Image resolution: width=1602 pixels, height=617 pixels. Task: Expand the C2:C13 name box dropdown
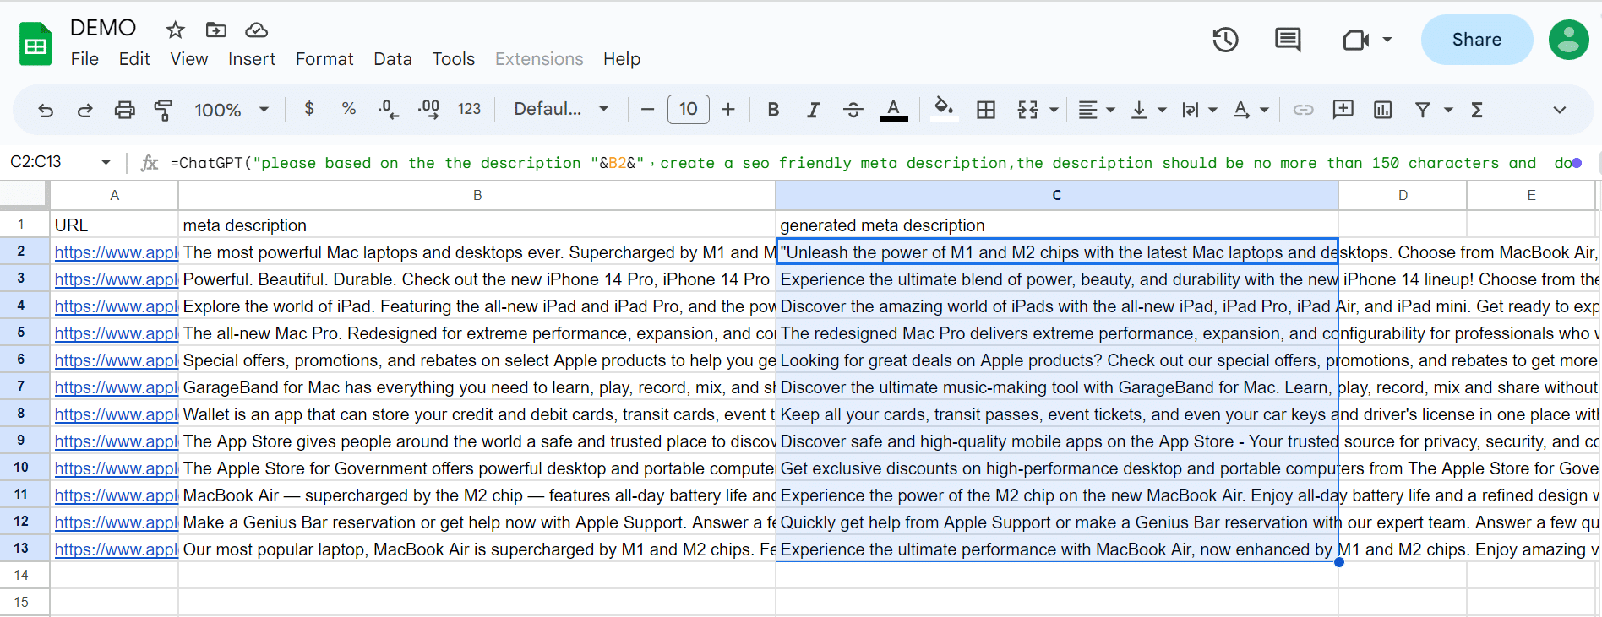[x=106, y=162]
